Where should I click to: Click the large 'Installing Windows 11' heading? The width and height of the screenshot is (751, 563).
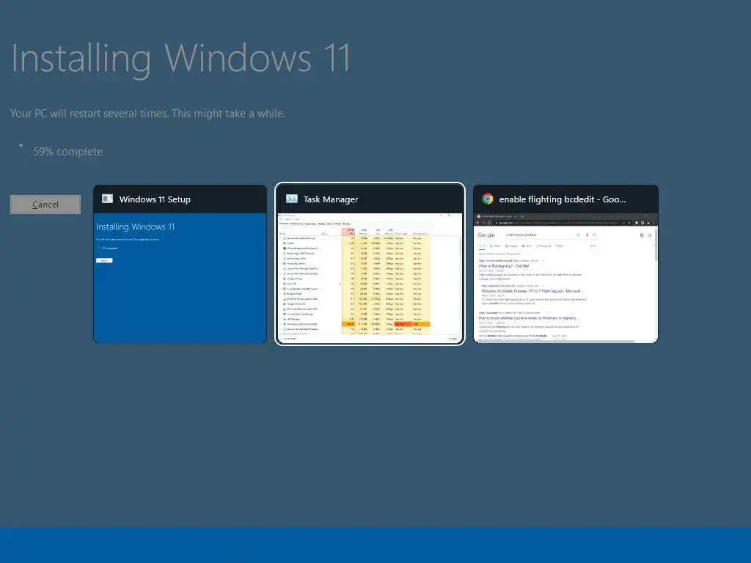tap(180, 59)
